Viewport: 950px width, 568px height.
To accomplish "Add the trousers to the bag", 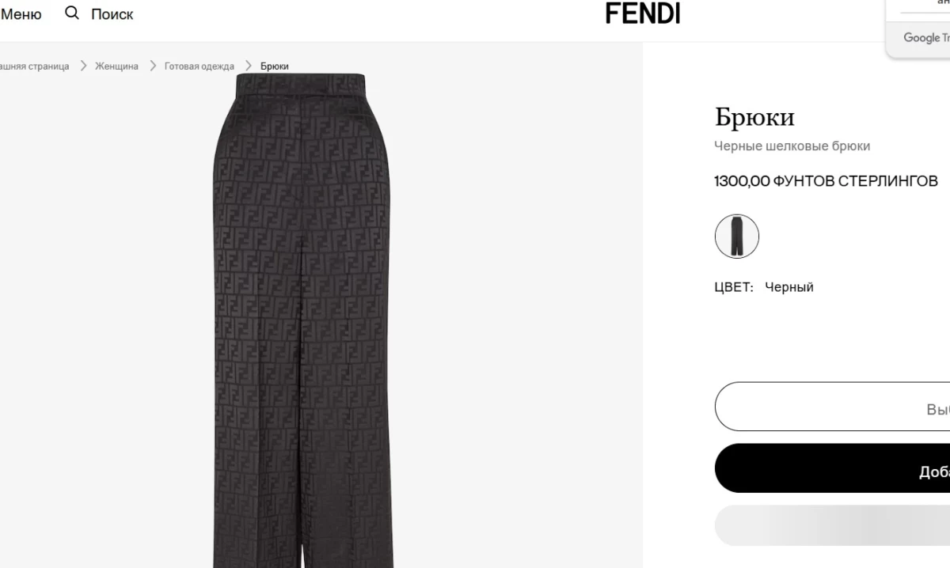I will coord(832,468).
